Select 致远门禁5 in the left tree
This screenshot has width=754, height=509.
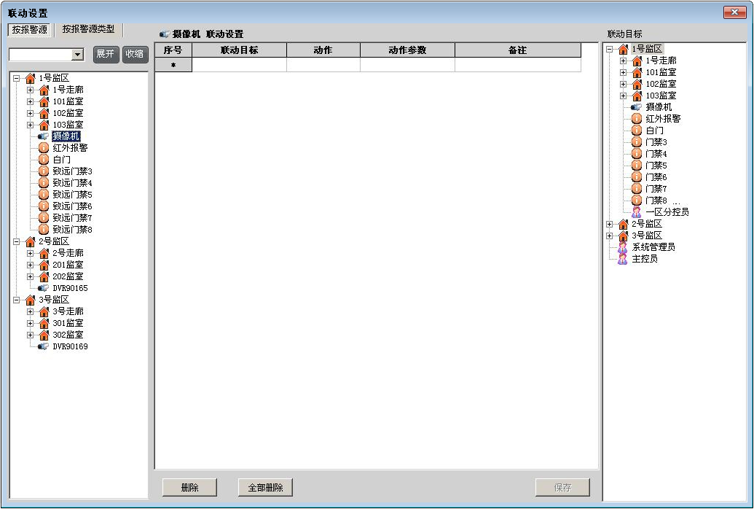coord(72,195)
